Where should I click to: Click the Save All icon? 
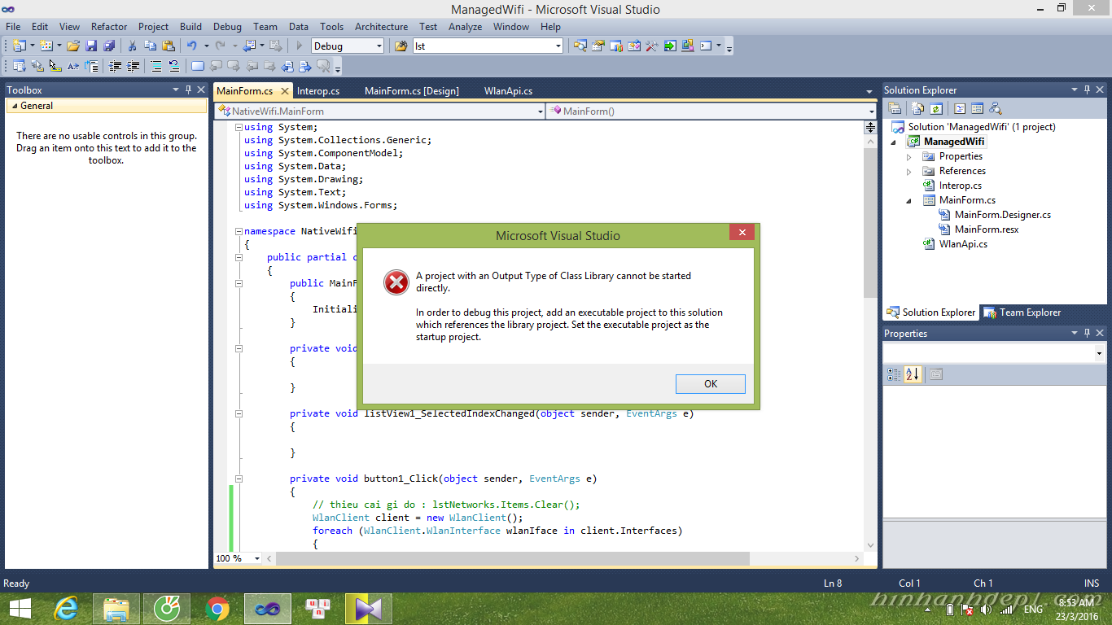click(109, 46)
